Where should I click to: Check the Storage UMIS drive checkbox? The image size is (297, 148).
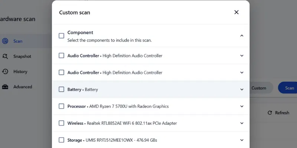pyautogui.click(x=62, y=140)
